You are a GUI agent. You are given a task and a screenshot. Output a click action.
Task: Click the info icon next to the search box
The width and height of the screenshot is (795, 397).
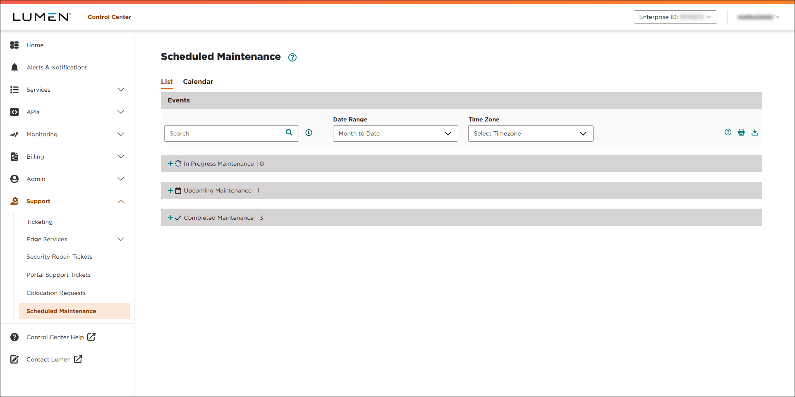pyautogui.click(x=309, y=133)
